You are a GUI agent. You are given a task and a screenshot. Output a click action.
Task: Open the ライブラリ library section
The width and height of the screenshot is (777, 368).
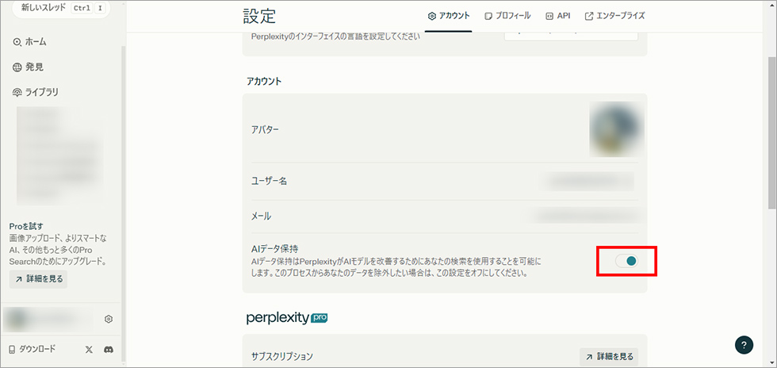point(36,92)
